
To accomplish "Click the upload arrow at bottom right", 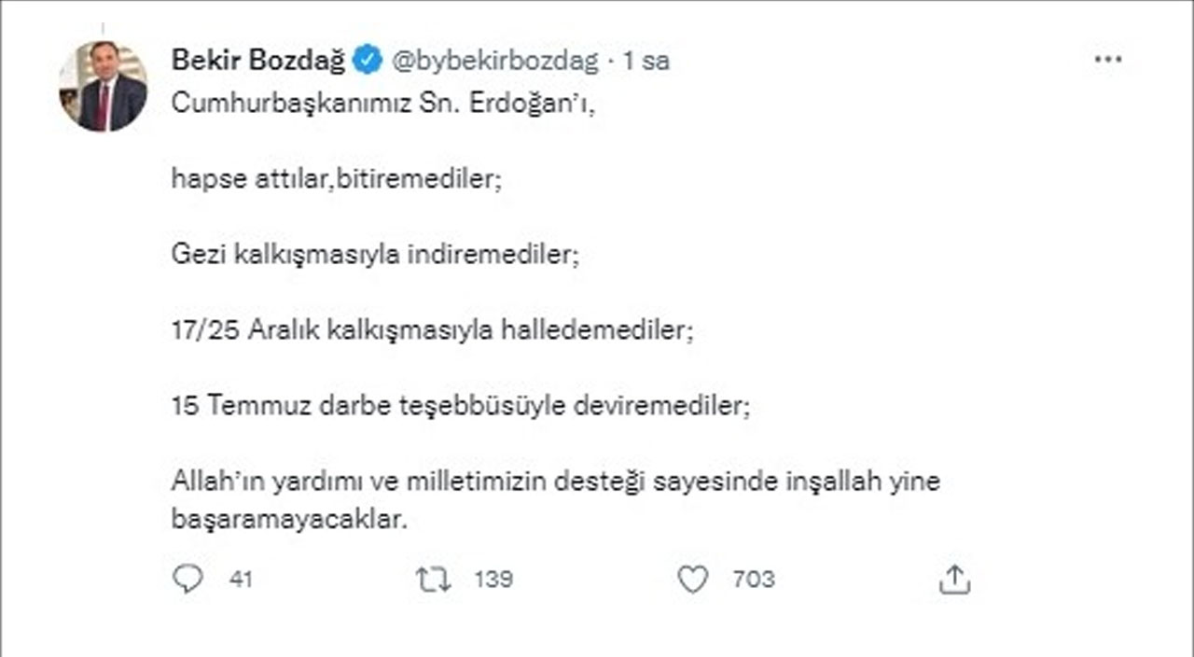I will (x=953, y=579).
